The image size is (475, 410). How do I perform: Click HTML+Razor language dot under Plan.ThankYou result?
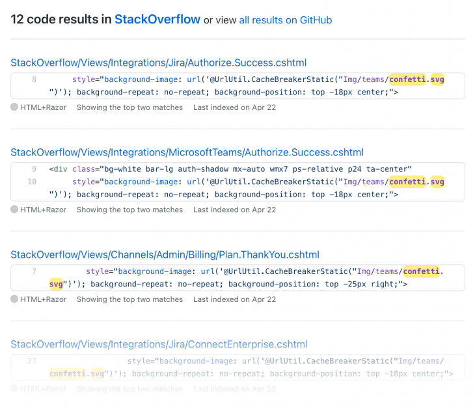[x=14, y=299]
